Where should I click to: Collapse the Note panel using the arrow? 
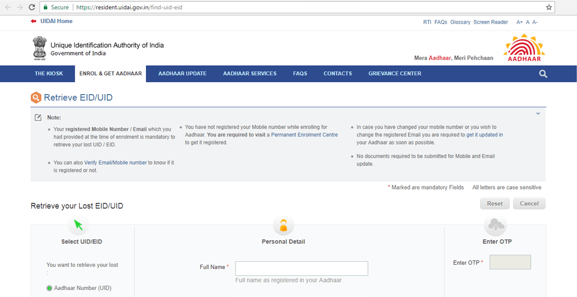(538, 114)
